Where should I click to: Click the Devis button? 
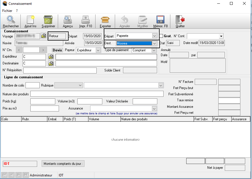tap(57, 50)
